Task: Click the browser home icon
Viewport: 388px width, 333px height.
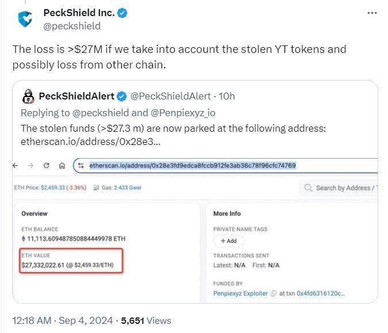Action: pos(61,166)
